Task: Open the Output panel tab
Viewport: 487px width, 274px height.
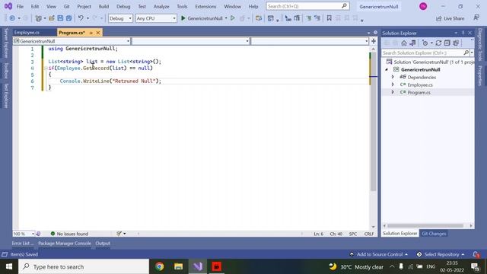Action: [x=103, y=244]
